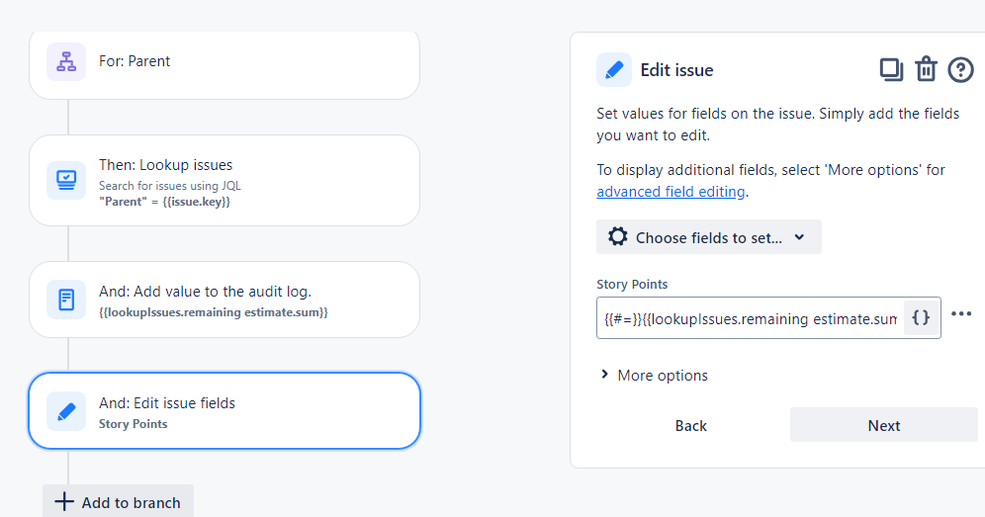Screen dimensions: 985x517
Task: Click the trash delete icon
Action: coord(926,69)
